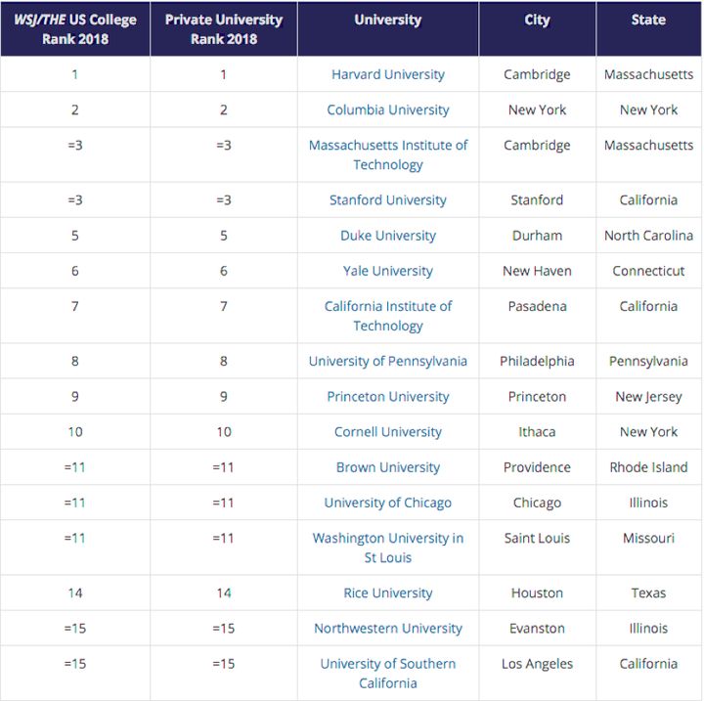Click Massachusetts Institute of Technology link
Viewport: 704px width, 701px height.
[388, 154]
